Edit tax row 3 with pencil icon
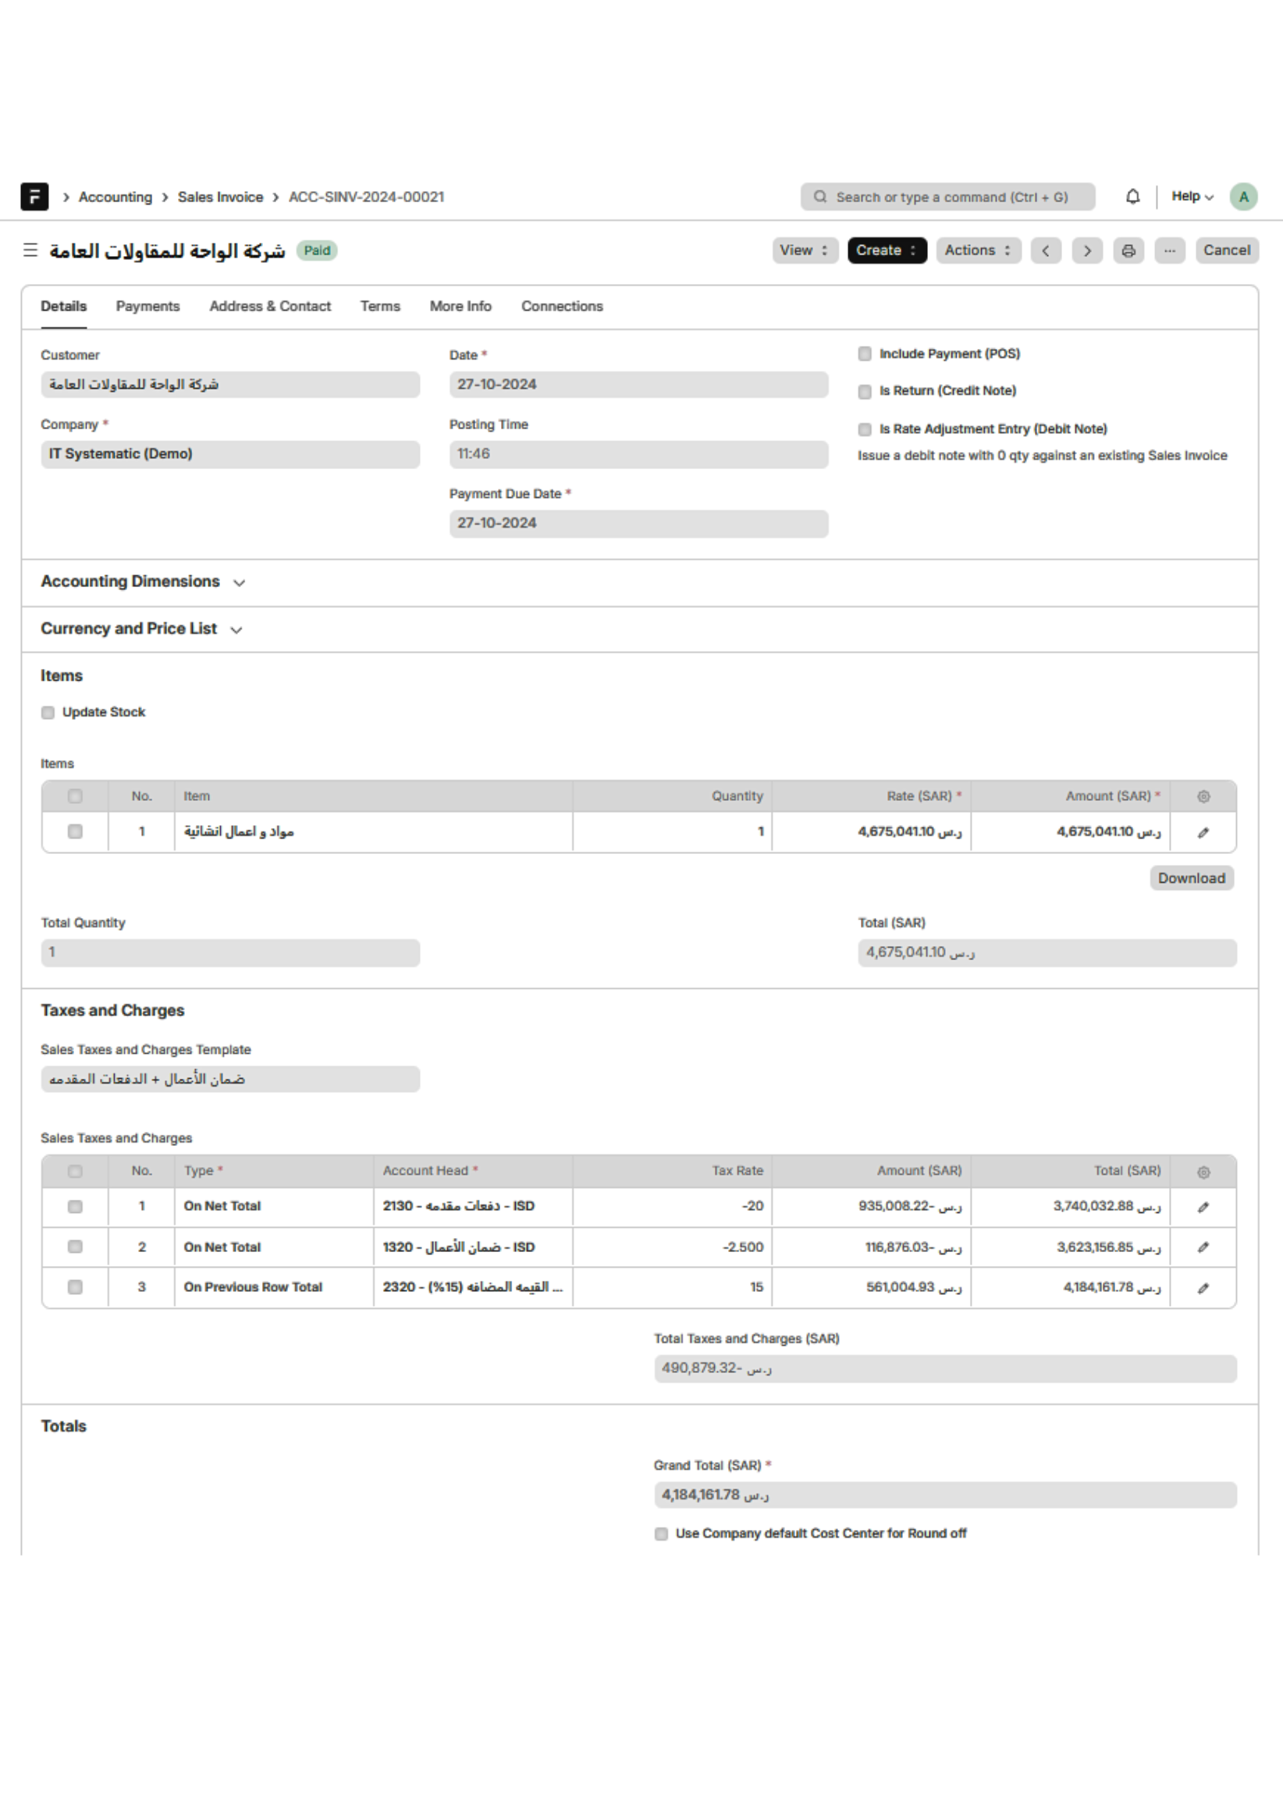 click(x=1203, y=1287)
